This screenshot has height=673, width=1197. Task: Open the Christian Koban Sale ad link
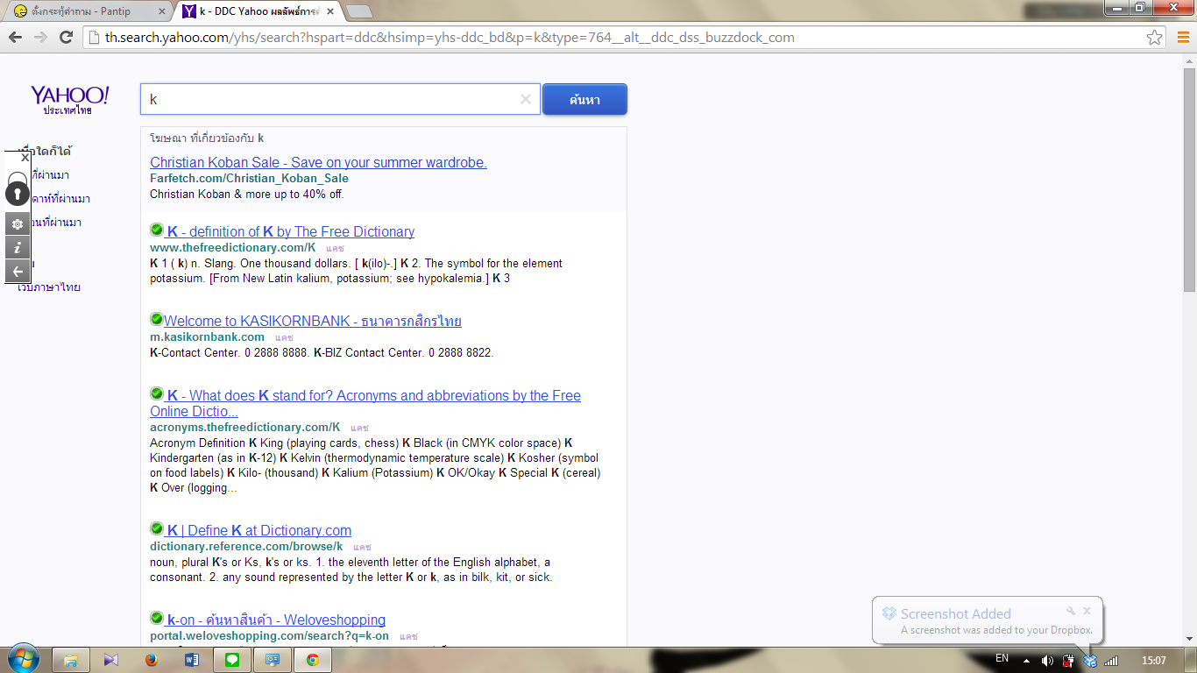[318, 162]
